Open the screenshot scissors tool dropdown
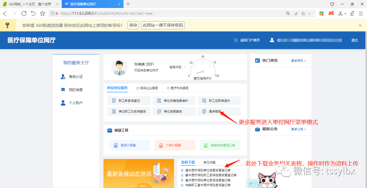 click(x=345, y=14)
